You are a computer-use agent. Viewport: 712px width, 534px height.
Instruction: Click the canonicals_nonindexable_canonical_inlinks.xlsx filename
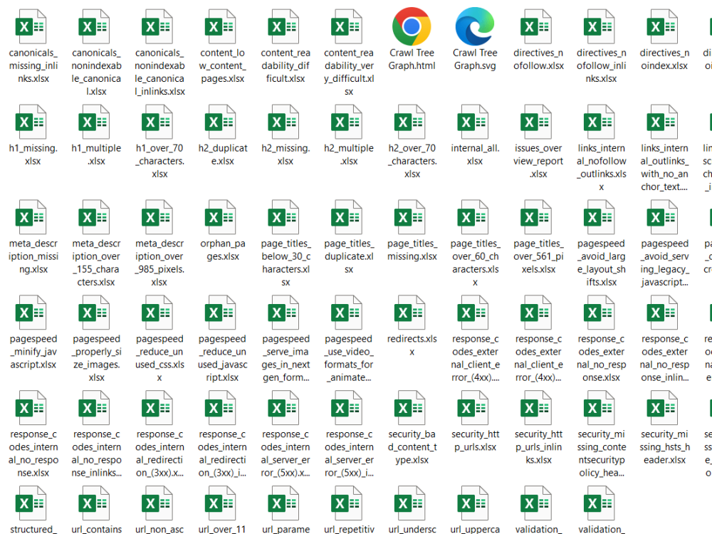[x=159, y=72]
